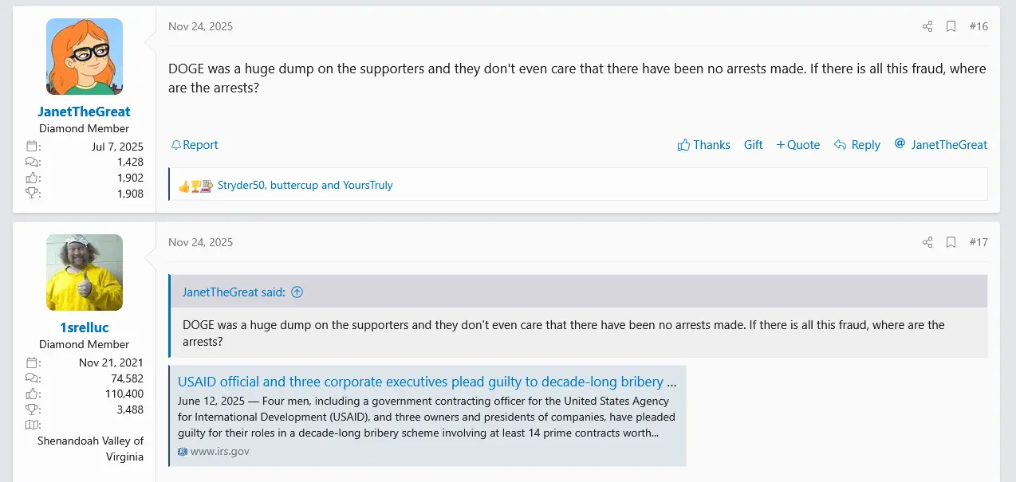The image size is (1016, 482).
Task: View users who reacted: Stryder50, buttercup
Action: click(305, 186)
